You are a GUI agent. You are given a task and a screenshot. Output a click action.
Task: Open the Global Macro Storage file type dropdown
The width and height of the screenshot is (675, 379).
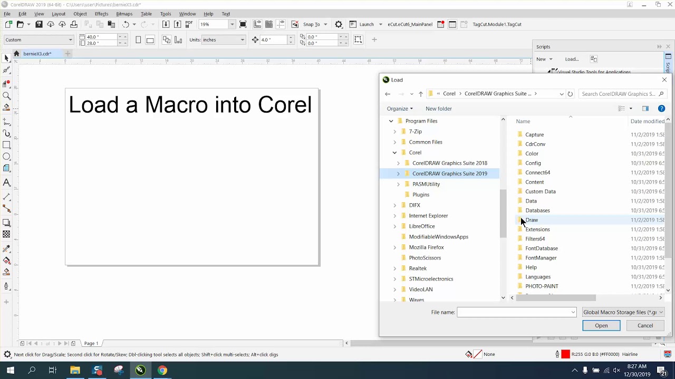(623, 312)
